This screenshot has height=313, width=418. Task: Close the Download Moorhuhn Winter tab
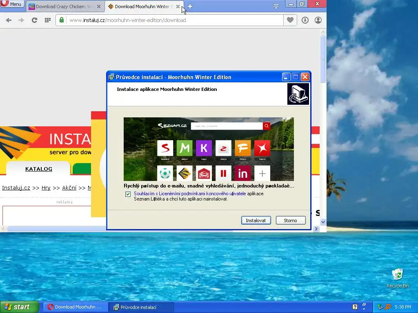pyautogui.click(x=178, y=7)
